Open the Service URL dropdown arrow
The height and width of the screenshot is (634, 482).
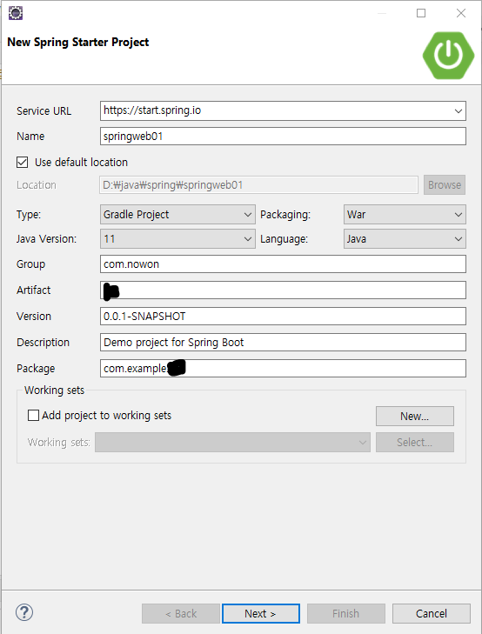click(x=459, y=110)
